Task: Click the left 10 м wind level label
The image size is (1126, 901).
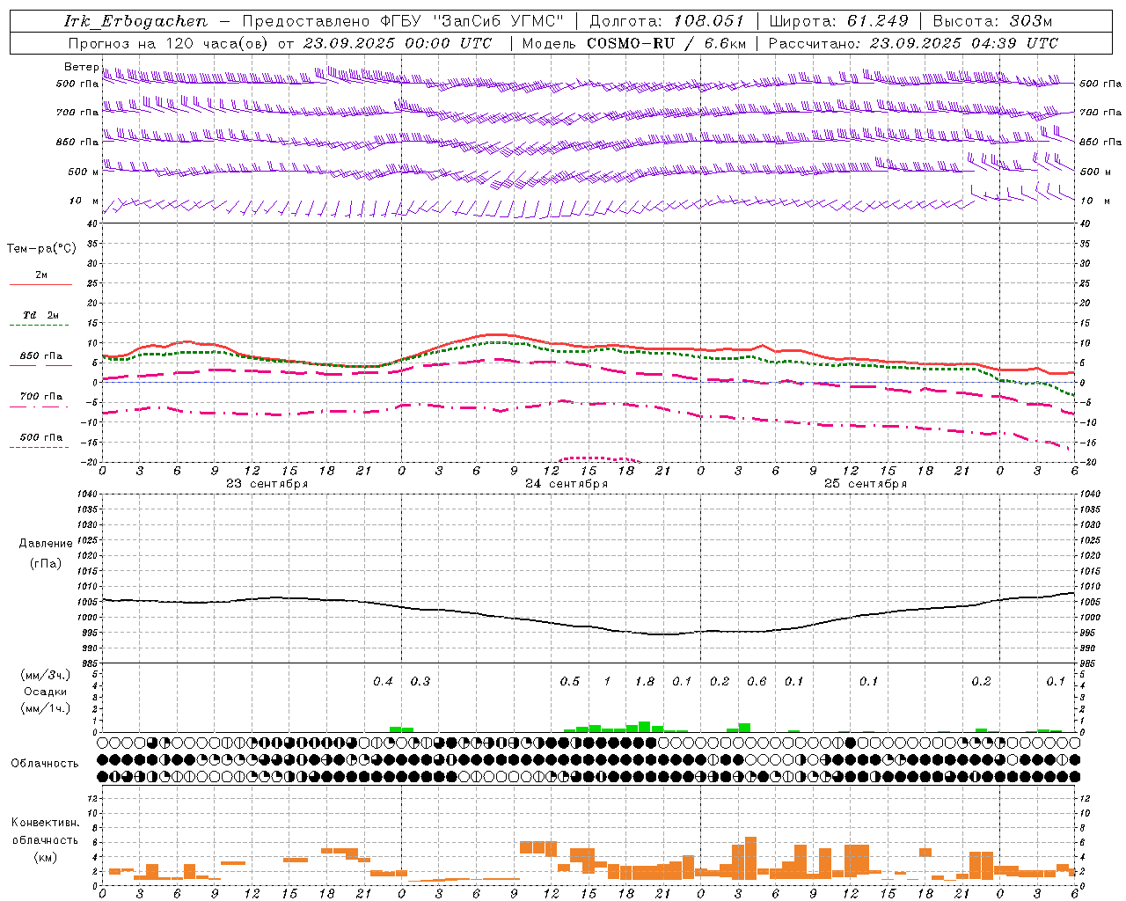Action: point(84,201)
